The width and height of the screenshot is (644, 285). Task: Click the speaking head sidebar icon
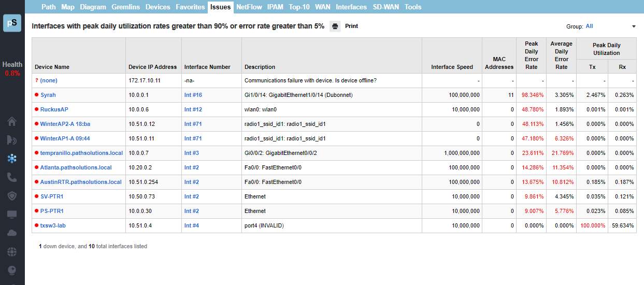12,140
